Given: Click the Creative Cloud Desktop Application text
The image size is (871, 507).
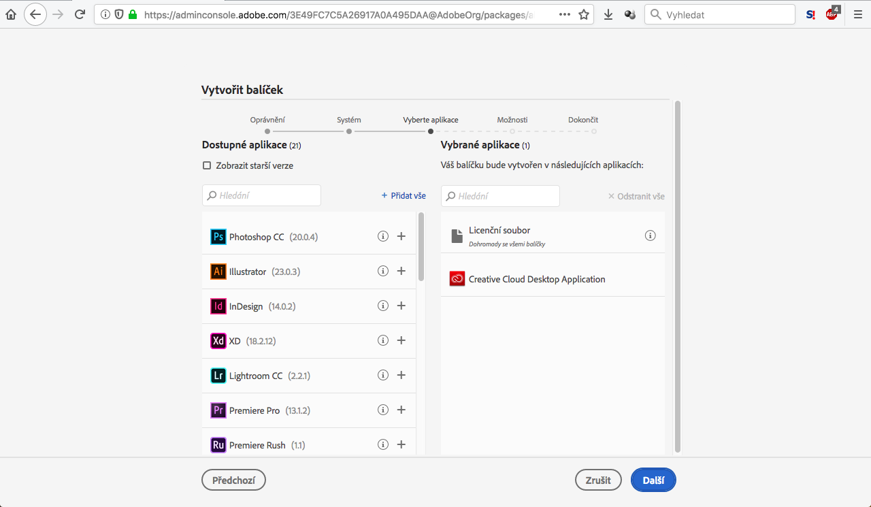Looking at the screenshot, I should 537,279.
